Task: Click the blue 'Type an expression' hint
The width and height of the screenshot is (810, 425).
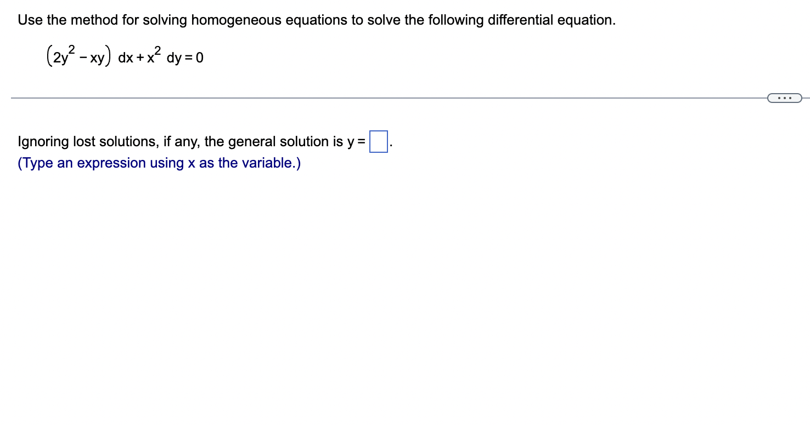Action: click(x=159, y=163)
